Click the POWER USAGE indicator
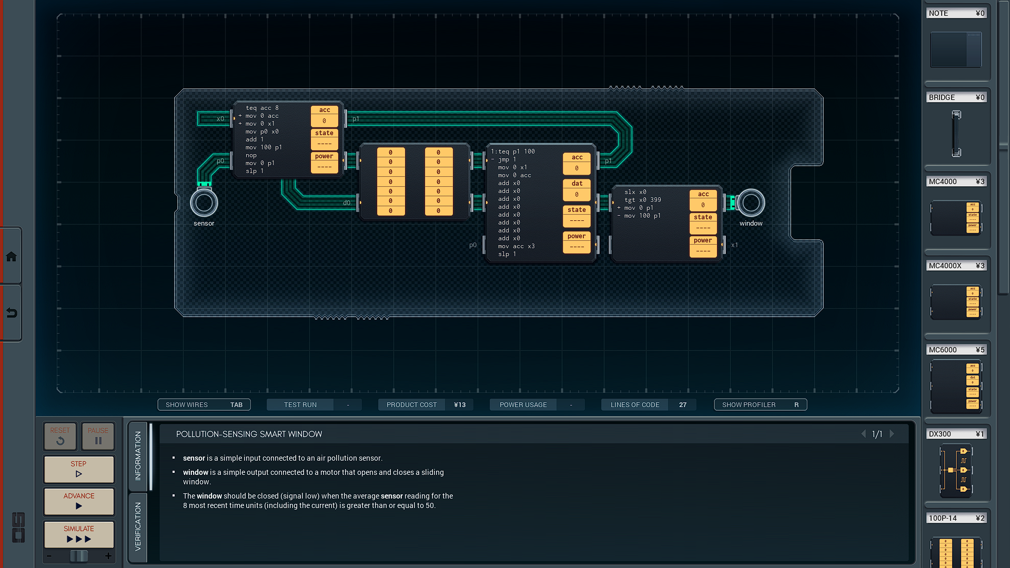The image size is (1010, 568). [537, 404]
